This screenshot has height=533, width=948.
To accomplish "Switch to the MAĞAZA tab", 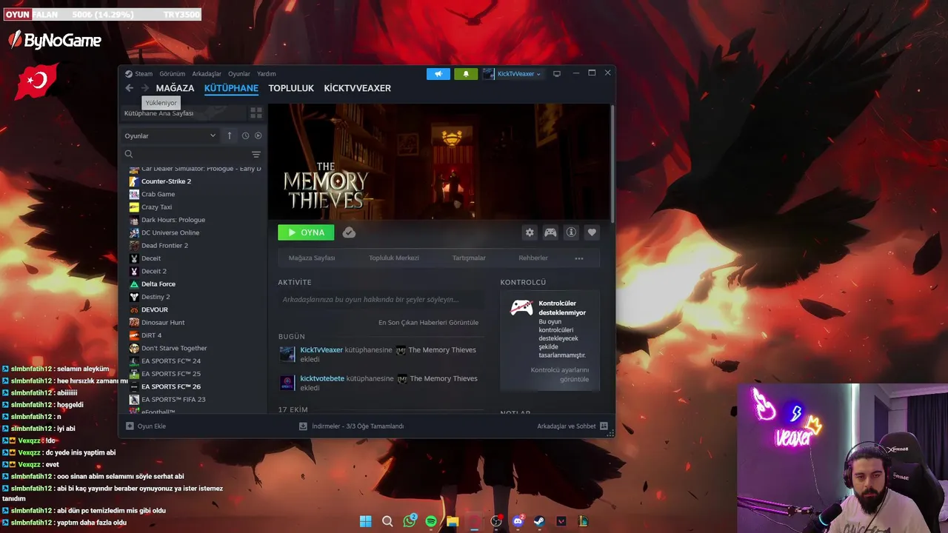I will (175, 88).
